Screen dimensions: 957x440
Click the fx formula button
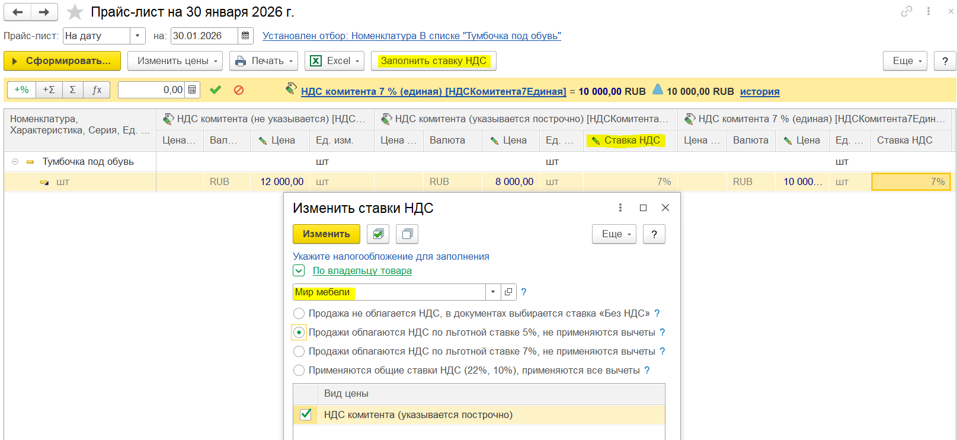(x=97, y=90)
